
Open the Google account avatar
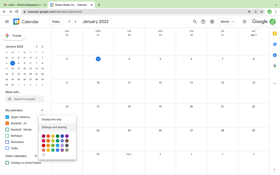[x=272, y=22]
